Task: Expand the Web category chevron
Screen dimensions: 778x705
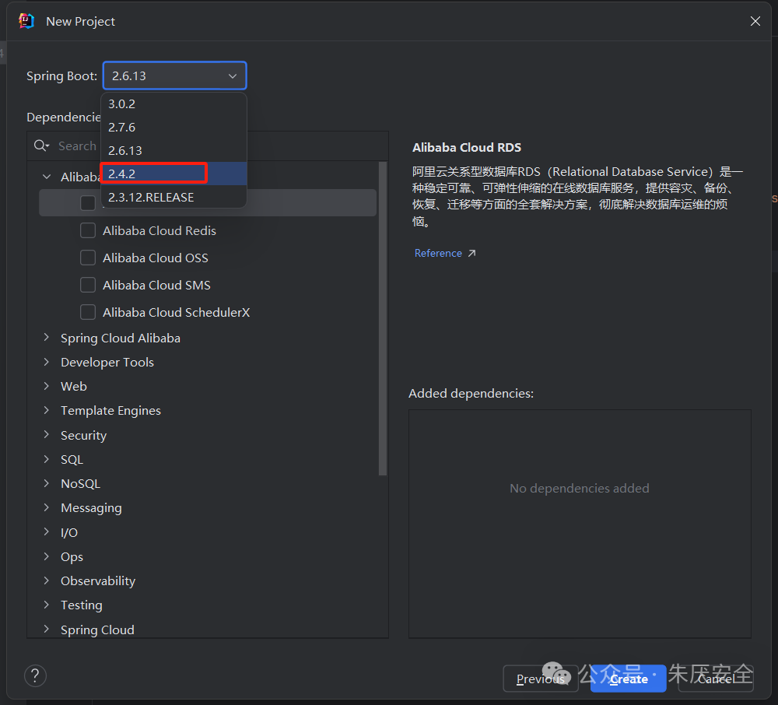Action: tap(47, 386)
